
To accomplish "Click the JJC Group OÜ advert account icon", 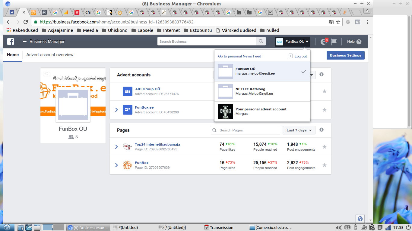I will point(128,91).
